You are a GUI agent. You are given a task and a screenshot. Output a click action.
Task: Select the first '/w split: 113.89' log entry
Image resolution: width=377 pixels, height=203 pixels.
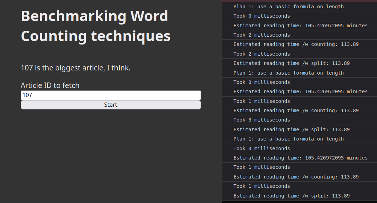point(291,63)
